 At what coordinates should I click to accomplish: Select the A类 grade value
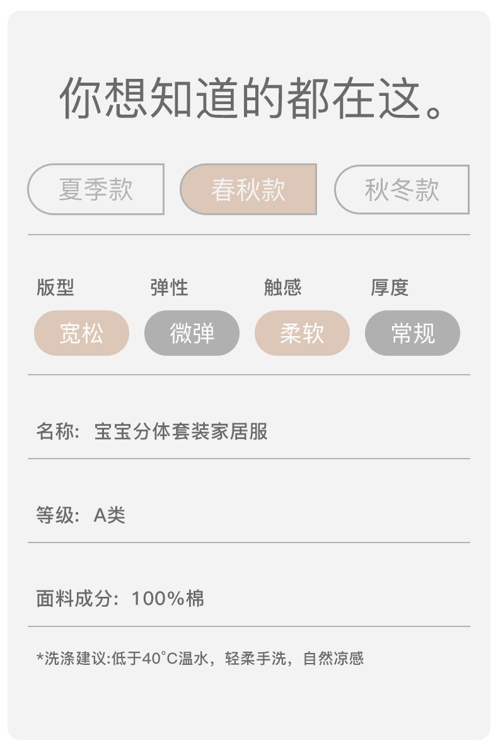coord(110,515)
